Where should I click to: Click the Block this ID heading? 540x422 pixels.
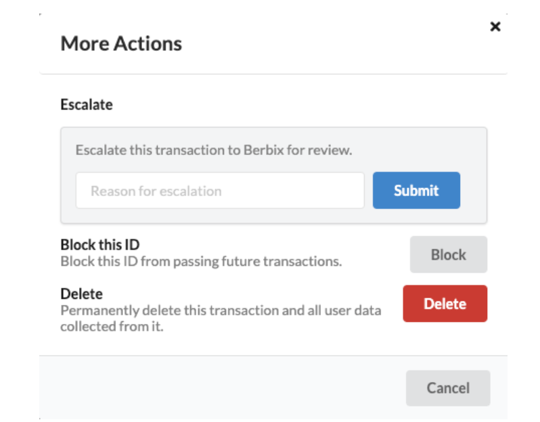pyautogui.click(x=100, y=245)
